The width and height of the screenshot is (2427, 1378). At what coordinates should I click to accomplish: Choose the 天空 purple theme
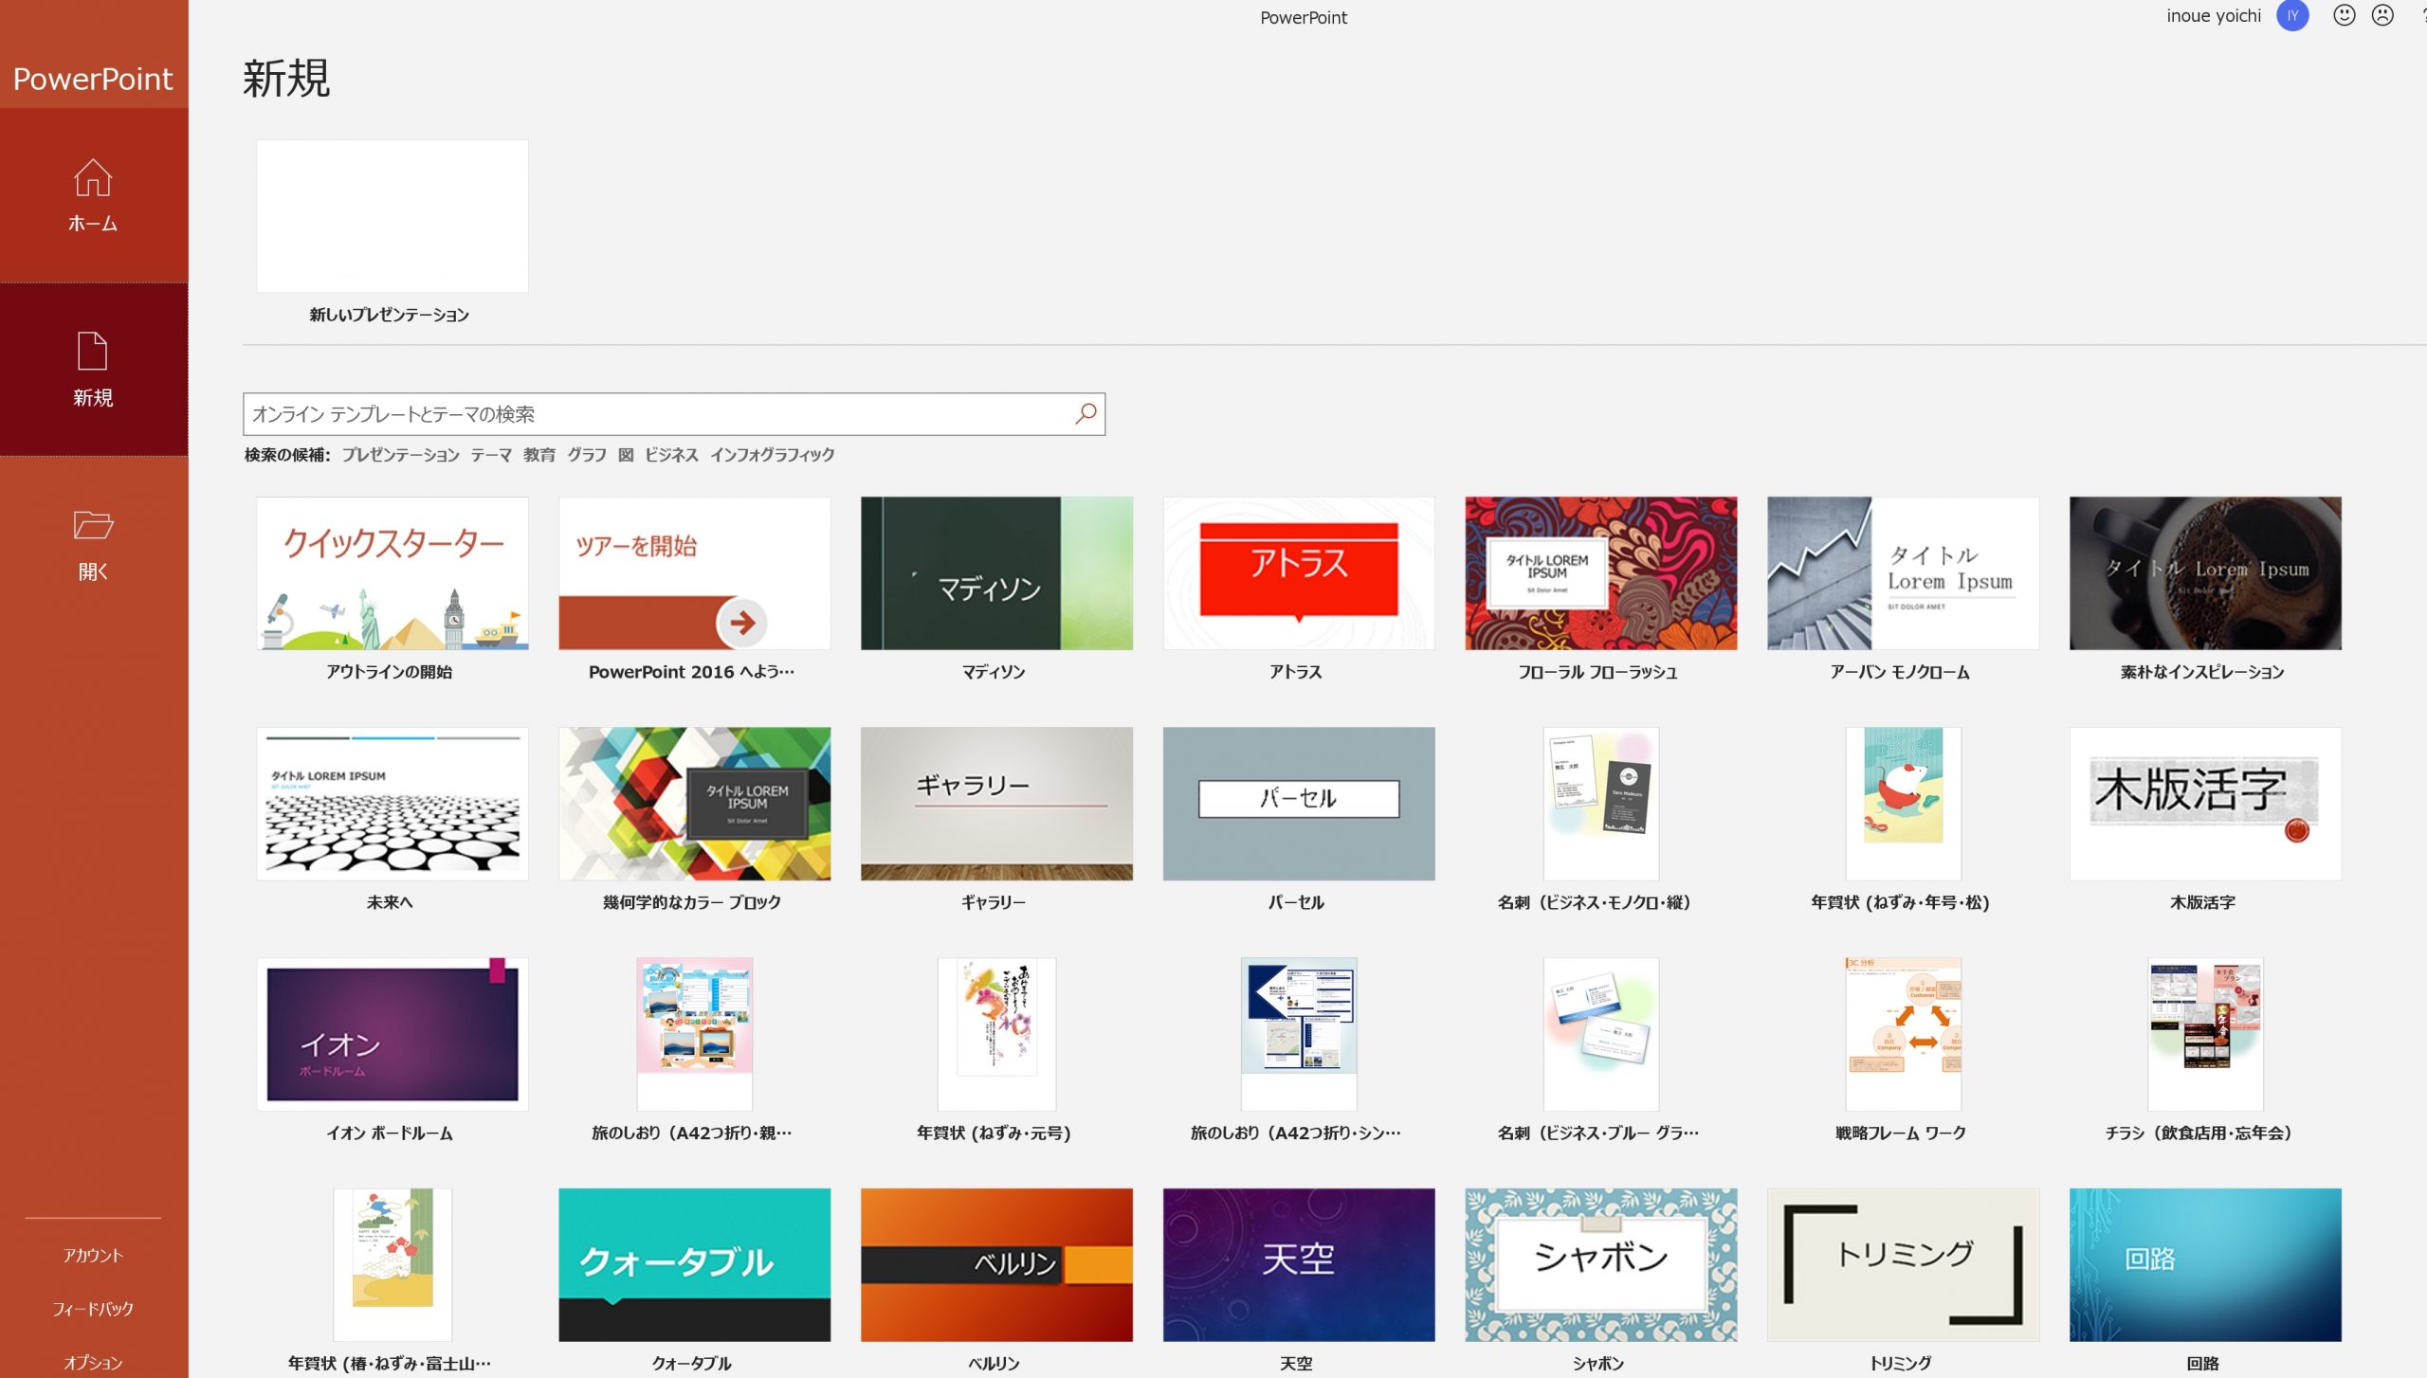(x=1299, y=1264)
